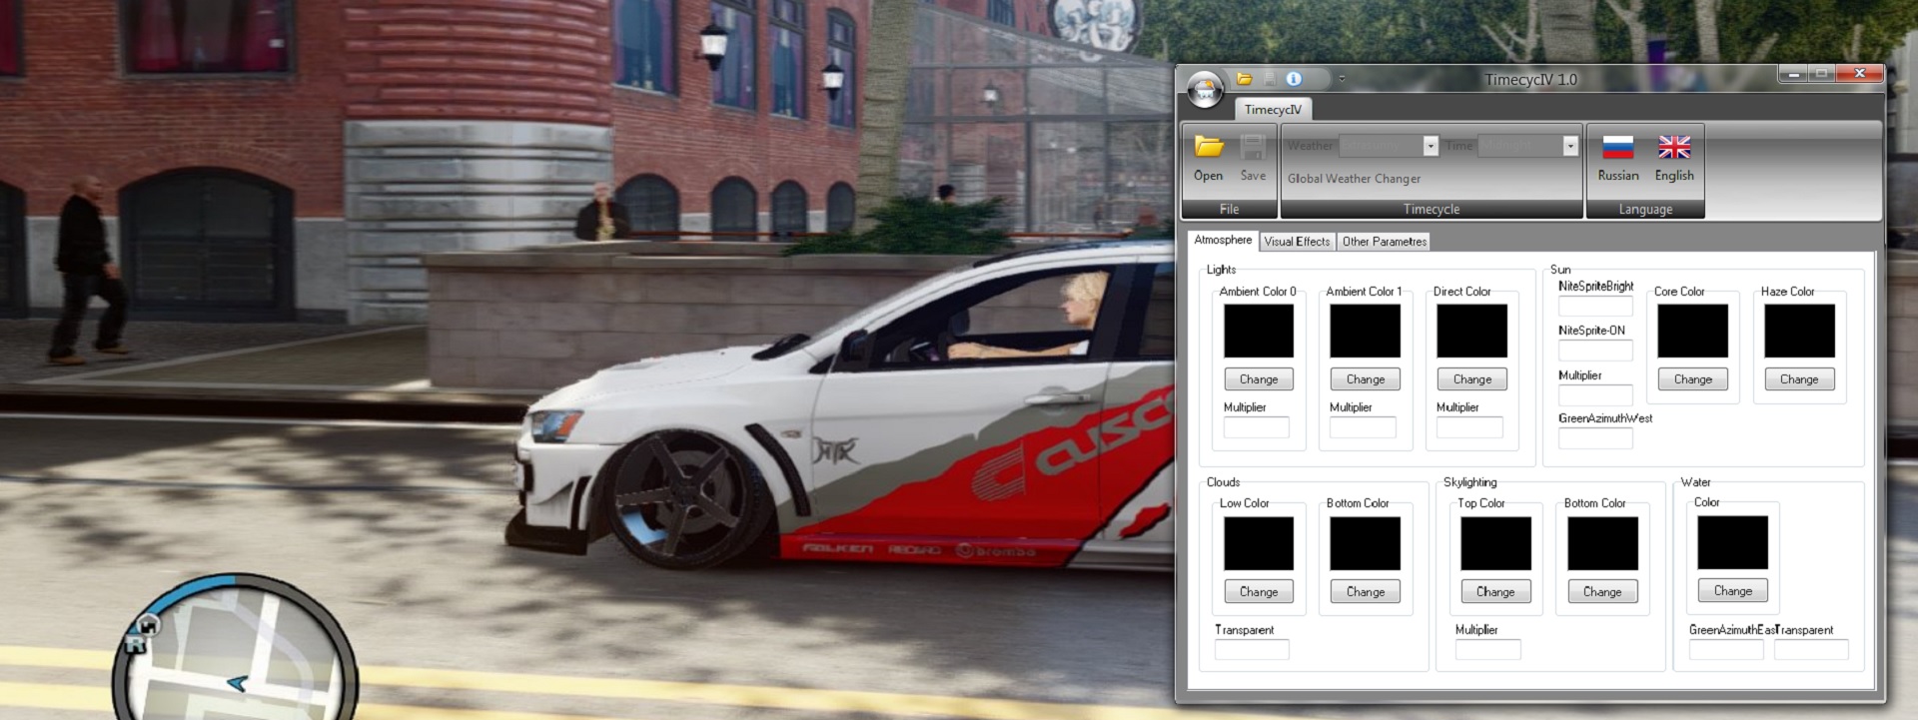Click the Haze Color swatch
This screenshot has width=1918, height=720.
[1799, 331]
